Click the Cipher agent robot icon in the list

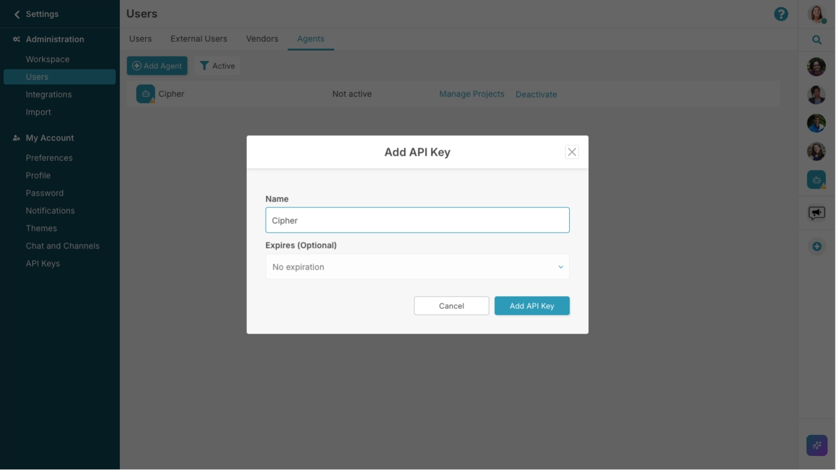point(146,94)
